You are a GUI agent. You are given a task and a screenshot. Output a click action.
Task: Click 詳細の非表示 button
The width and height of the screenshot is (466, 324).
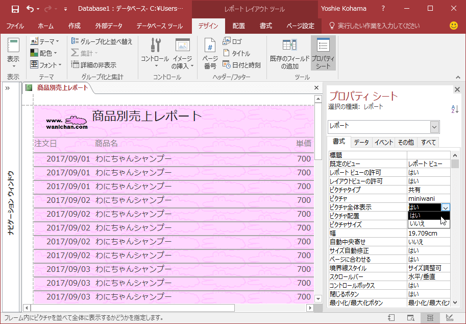point(94,64)
